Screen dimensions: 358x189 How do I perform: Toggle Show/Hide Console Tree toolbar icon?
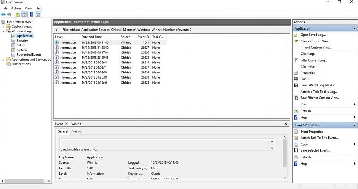point(24,15)
